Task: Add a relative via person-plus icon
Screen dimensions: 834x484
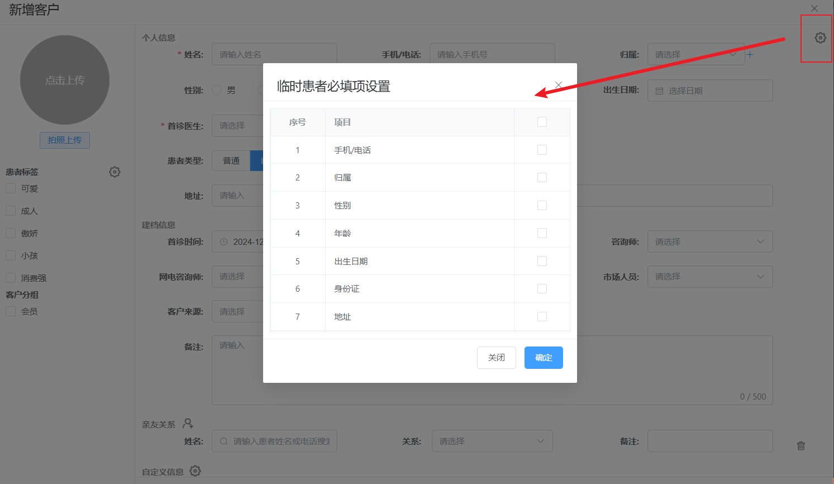Action: tap(188, 424)
